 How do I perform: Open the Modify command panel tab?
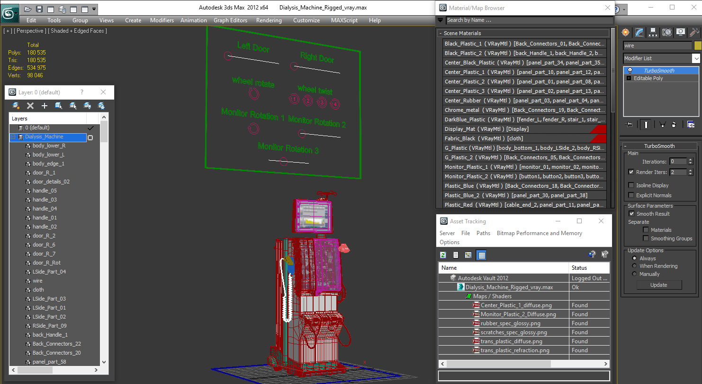pos(639,32)
